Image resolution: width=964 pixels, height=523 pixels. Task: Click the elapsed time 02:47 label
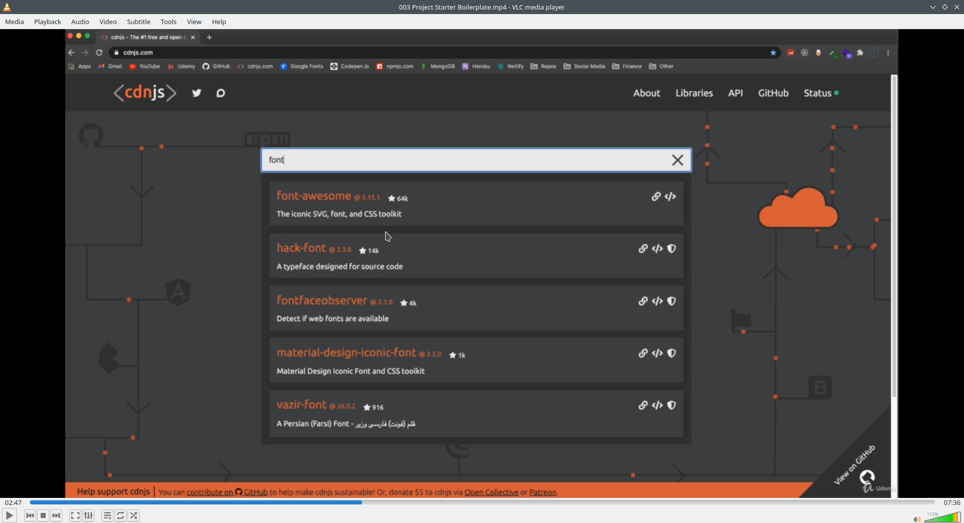click(14, 502)
